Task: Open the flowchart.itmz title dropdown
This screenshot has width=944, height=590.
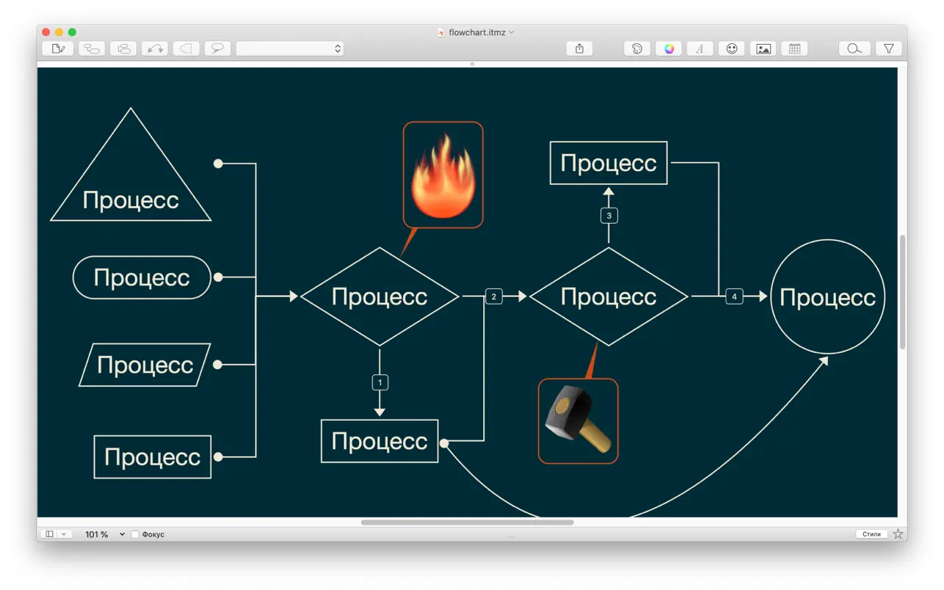Action: click(512, 32)
